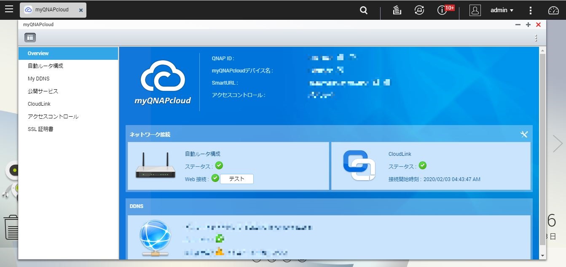The image size is (566, 267).
Task: Click the ネットワーク接続 section header
Action: [x=150, y=135]
